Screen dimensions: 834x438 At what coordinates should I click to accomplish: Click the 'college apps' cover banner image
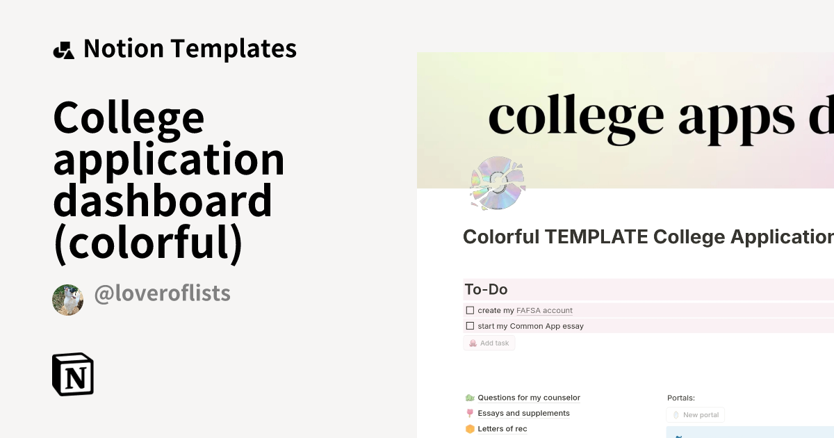point(625,118)
